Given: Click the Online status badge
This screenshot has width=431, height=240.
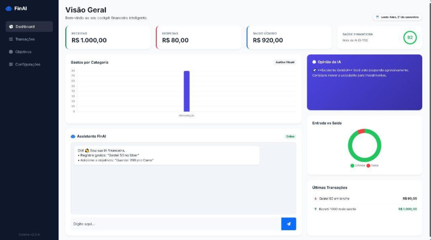Looking at the screenshot, I should click(290, 136).
